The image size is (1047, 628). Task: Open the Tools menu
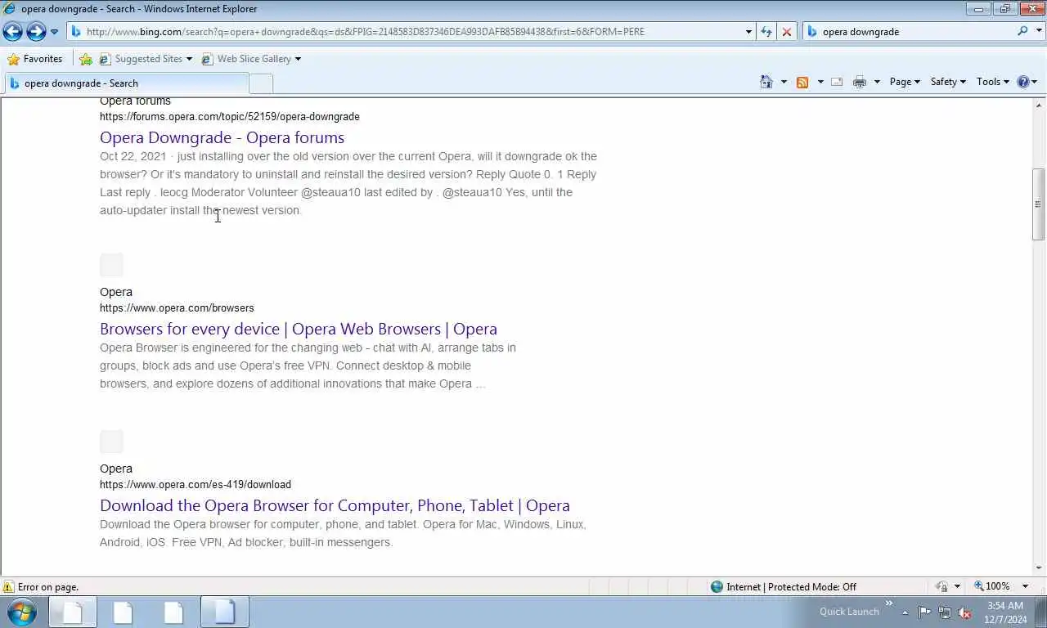[993, 82]
